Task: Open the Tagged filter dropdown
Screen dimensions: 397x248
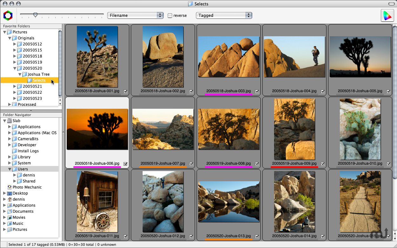Action: click(x=224, y=15)
